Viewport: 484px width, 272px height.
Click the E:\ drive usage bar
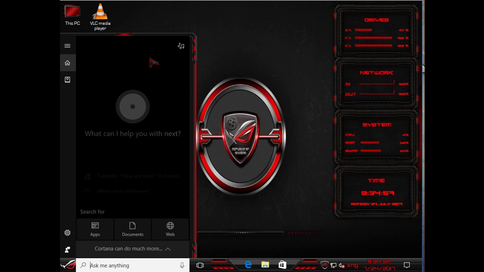click(x=373, y=46)
